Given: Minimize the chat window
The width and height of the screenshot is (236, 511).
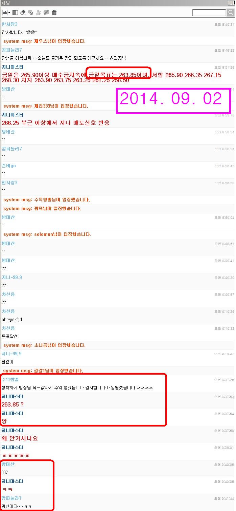Looking at the screenshot, I should (x=230, y=3).
